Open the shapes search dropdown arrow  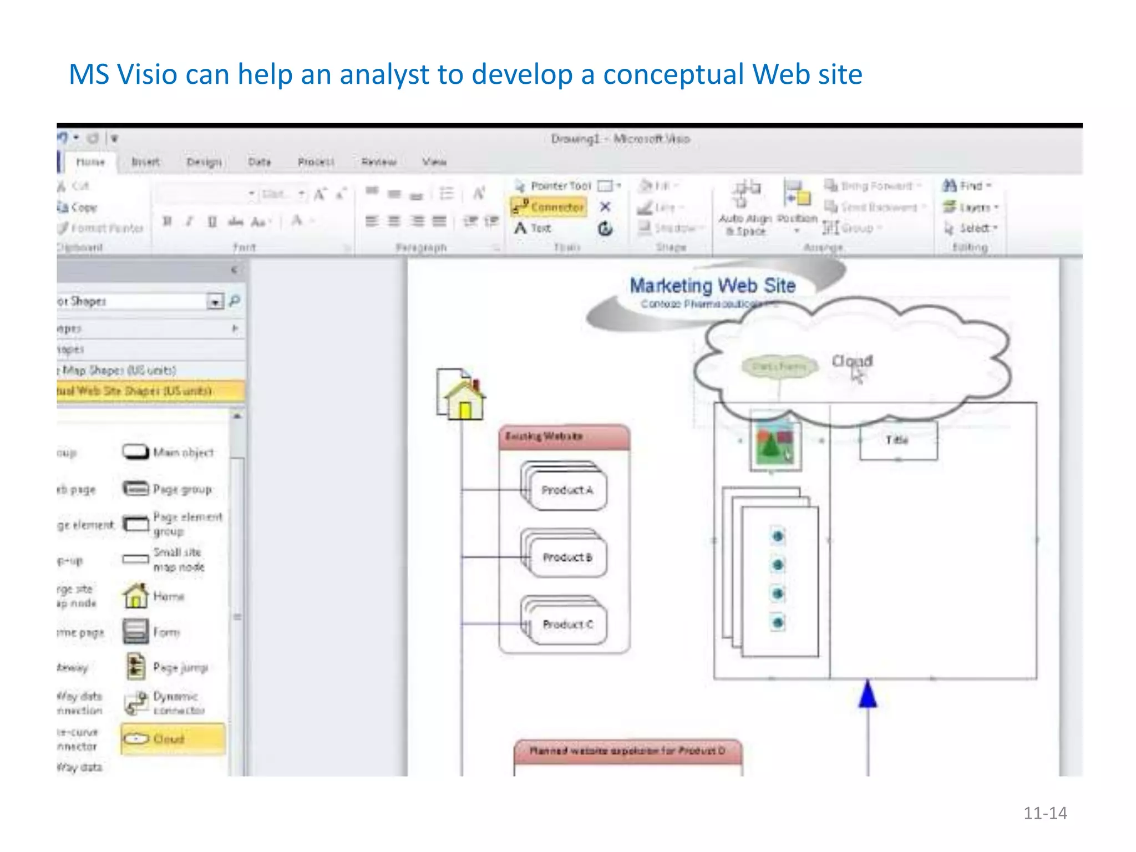[215, 301]
